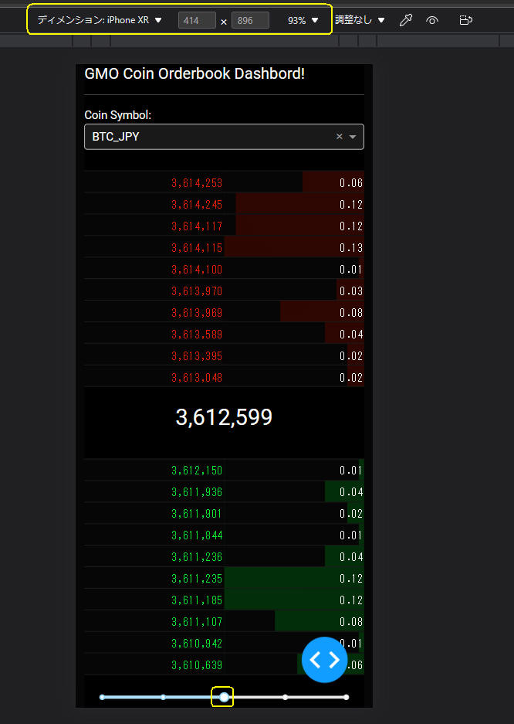Click ask price 3,614,100

pos(197,270)
